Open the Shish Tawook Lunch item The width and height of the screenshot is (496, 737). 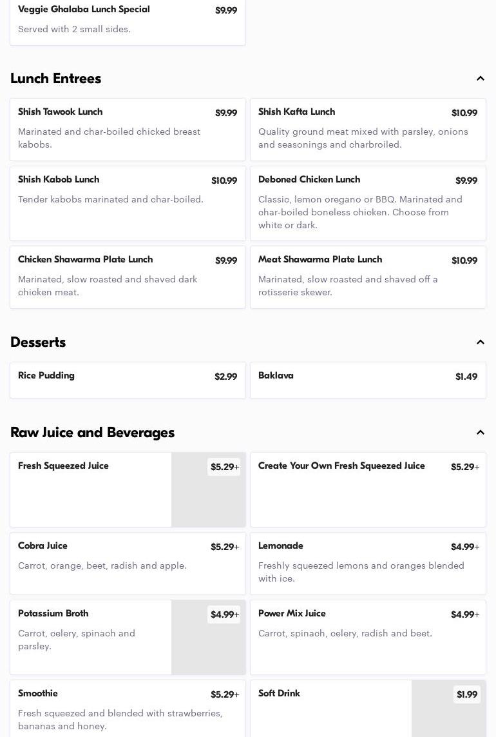tap(128, 130)
